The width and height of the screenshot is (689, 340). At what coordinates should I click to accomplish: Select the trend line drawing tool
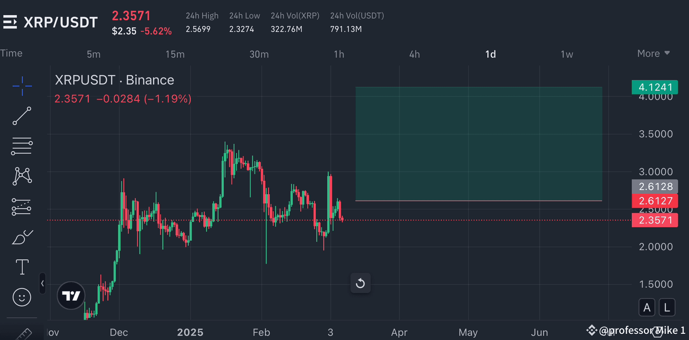pyautogui.click(x=22, y=116)
